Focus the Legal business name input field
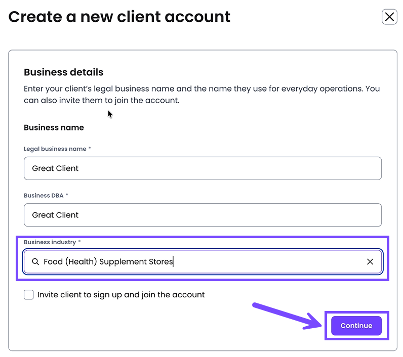The height and width of the screenshot is (357, 403). [203, 168]
